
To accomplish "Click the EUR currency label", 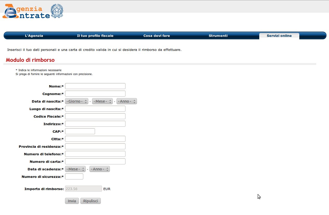I will 107,189.
